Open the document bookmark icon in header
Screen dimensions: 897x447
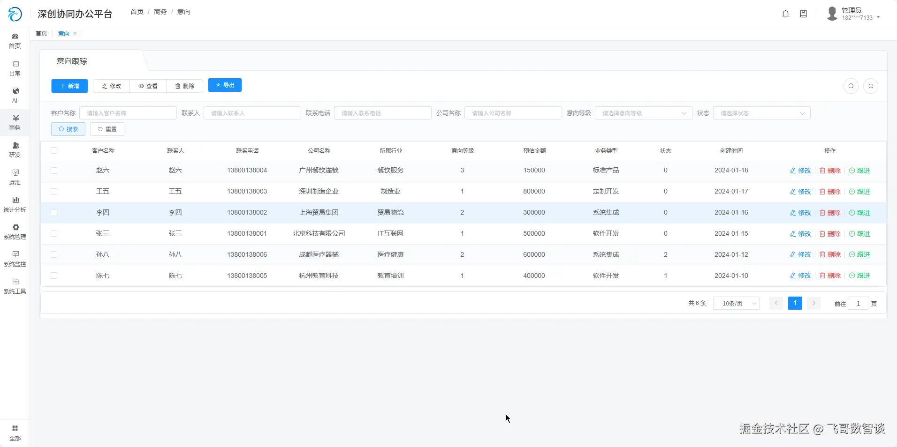tap(803, 14)
